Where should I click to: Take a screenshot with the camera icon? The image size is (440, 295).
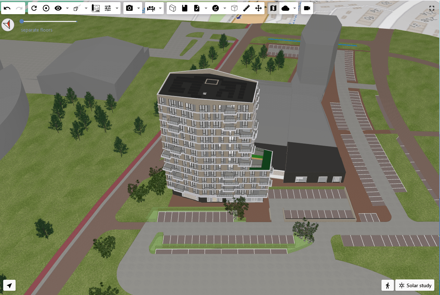pyautogui.click(x=129, y=8)
